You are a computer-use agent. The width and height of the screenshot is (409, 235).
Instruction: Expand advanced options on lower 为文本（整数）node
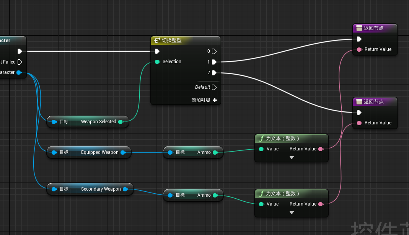point(292,212)
